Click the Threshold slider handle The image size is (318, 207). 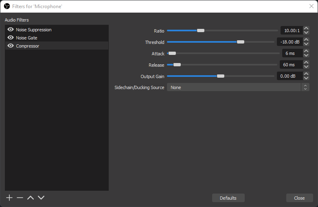pos(241,42)
